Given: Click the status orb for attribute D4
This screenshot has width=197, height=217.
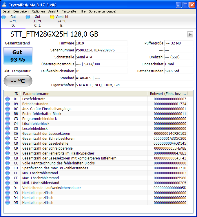Looking at the screenshot, I should point(8,198).
